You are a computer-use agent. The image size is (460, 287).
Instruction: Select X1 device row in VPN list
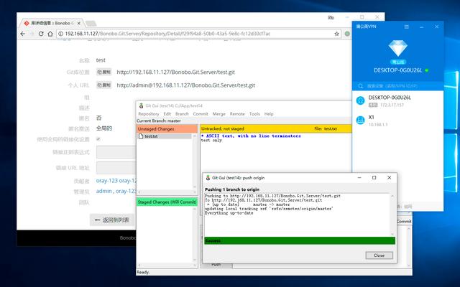pyautogui.click(x=397, y=120)
